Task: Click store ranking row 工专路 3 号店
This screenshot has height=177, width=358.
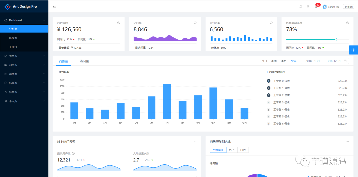Action: coord(307,102)
